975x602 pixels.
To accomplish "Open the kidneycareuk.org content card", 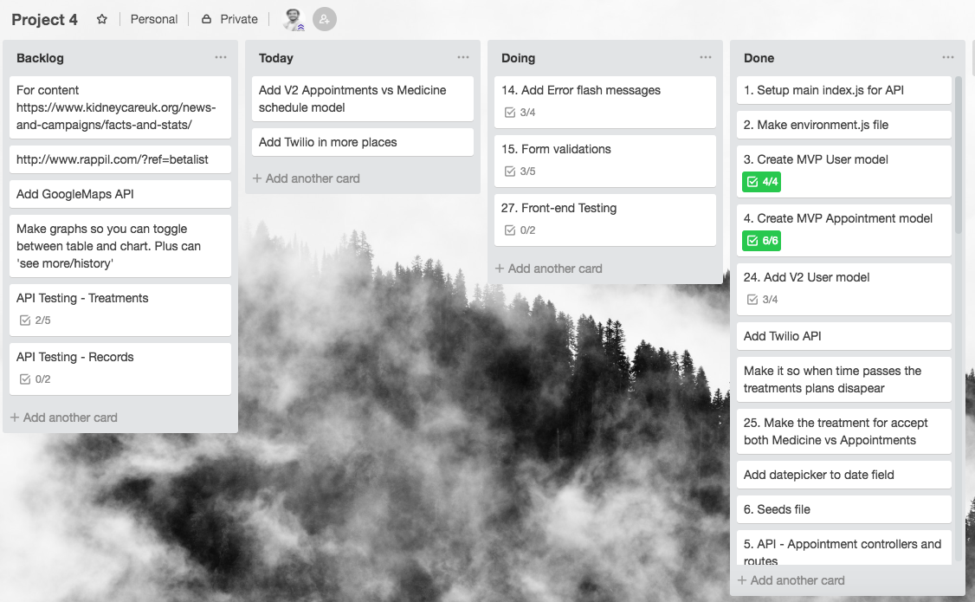I will click(x=120, y=107).
